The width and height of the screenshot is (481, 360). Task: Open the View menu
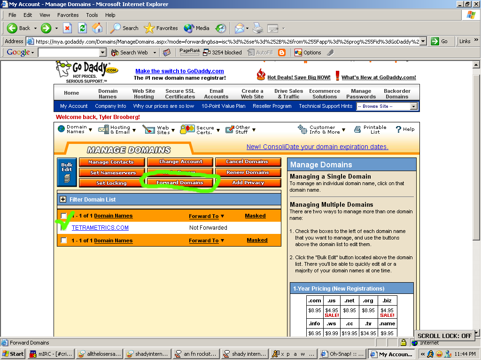coord(45,15)
